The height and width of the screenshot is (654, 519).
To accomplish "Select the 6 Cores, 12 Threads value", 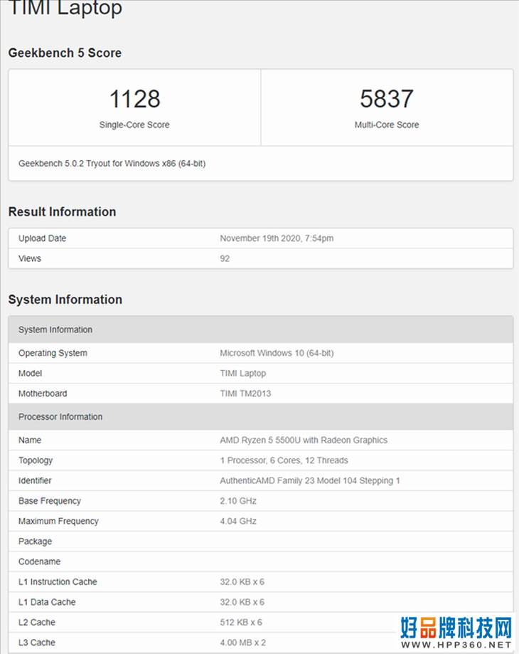I will 284,460.
